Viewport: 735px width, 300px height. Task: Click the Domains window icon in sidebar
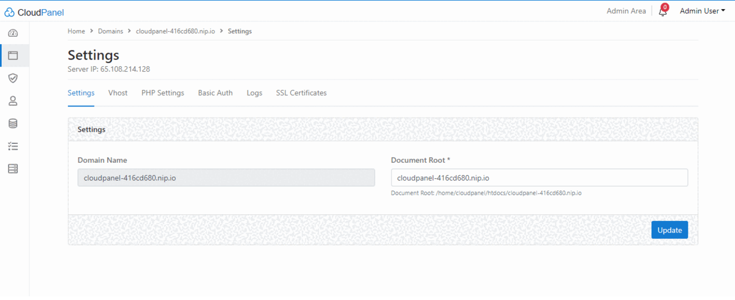point(13,56)
